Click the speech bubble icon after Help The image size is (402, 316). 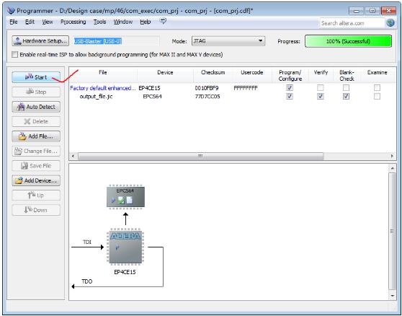coord(163,21)
